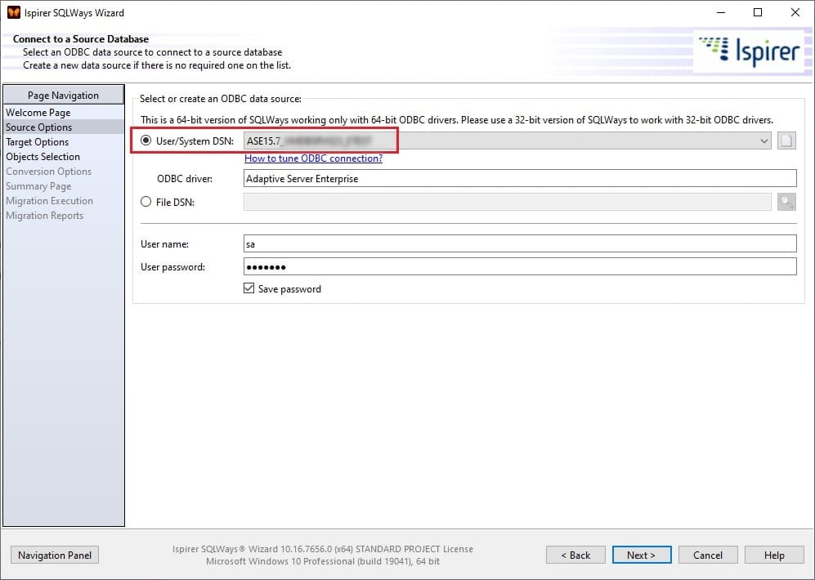Click the Ispirer logo in the header
This screenshot has width=815, height=580.
coord(747,51)
